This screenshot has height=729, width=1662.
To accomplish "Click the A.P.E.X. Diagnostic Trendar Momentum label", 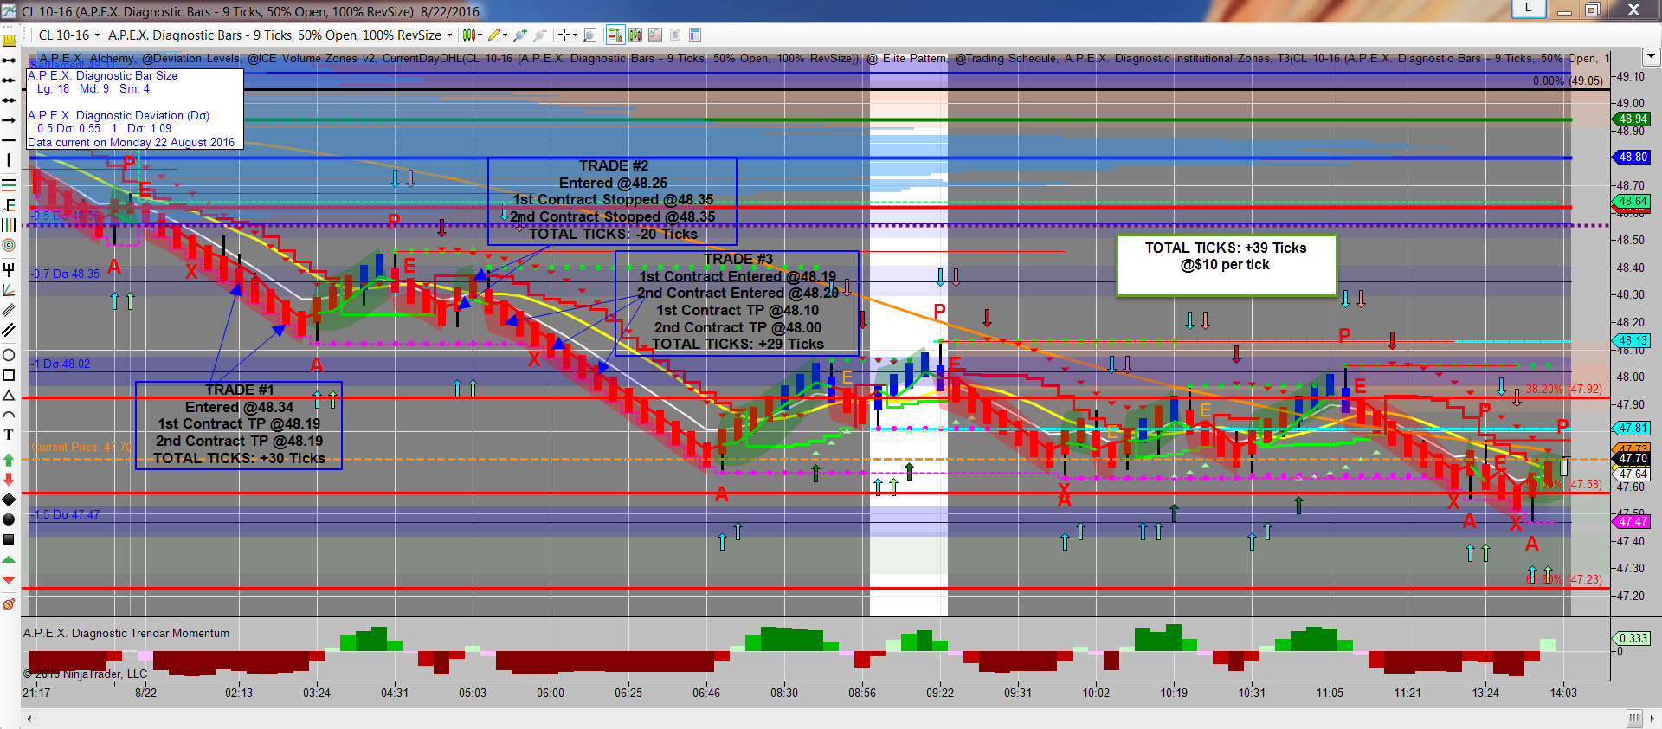I will (126, 634).
